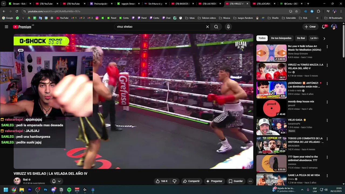The image size is (345, 194).
Task: Open YouTube notifications bell
Action: click(324, 27)
